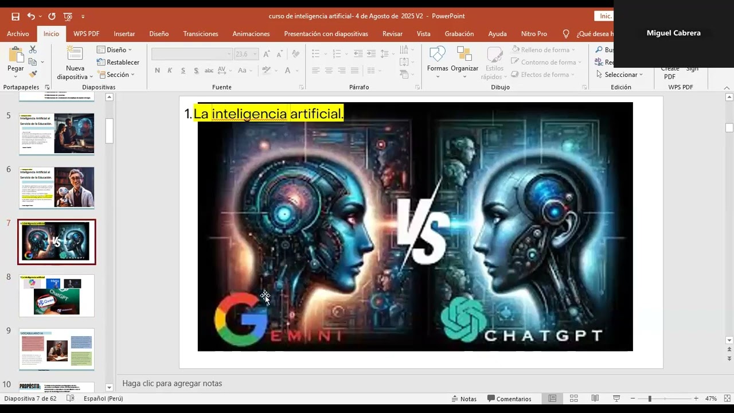
Task: Select slide 8 thumbnail
Action: click(x=57, y=295)
